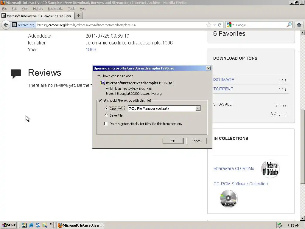The image size is (305, 229).
Task: Click SHOW ALL files link
Action: pyautogui.click(x=222, y=104)
